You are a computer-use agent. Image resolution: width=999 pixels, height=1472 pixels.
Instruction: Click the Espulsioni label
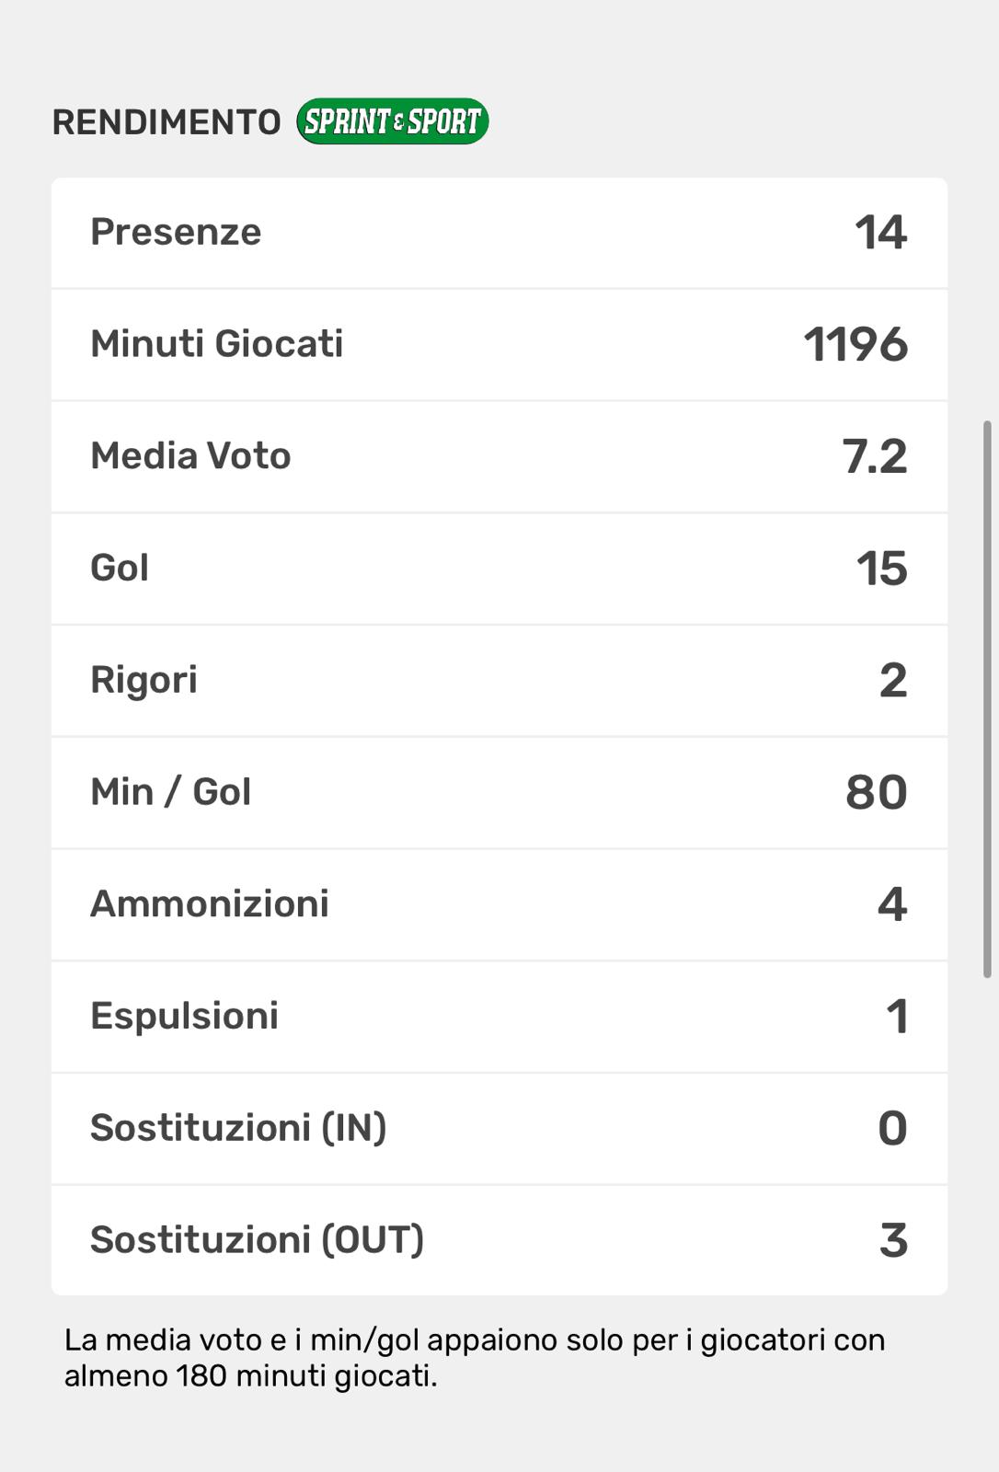coord(184,1017)
